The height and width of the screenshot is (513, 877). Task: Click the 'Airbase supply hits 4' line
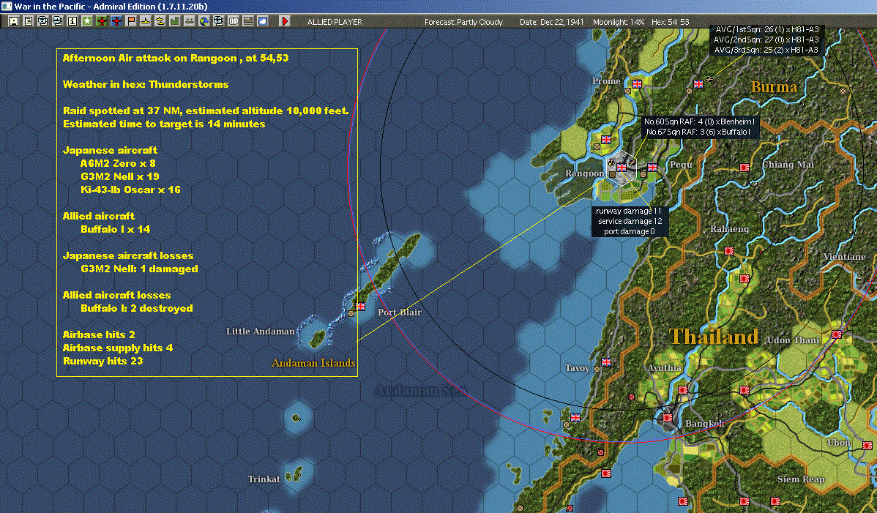117,348
